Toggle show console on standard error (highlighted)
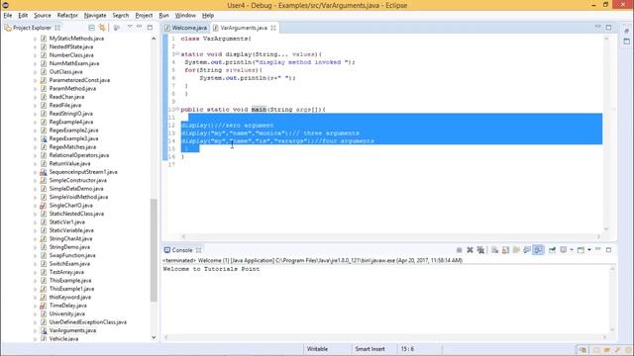The height and width of the screenshot is (356, 634). coord(538,250)
